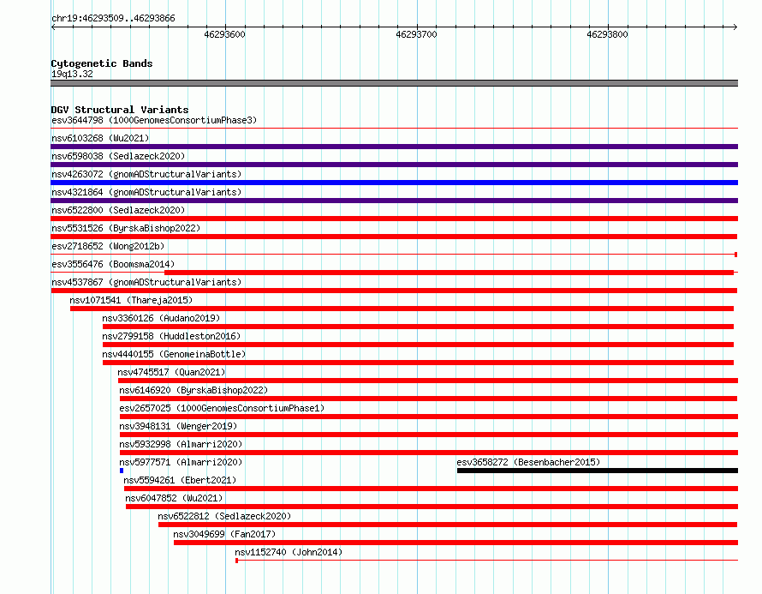The height and width of the screenshot is (594, 762).
Task: Click the 46293800 ruler position label
Action: pos(607,34)
